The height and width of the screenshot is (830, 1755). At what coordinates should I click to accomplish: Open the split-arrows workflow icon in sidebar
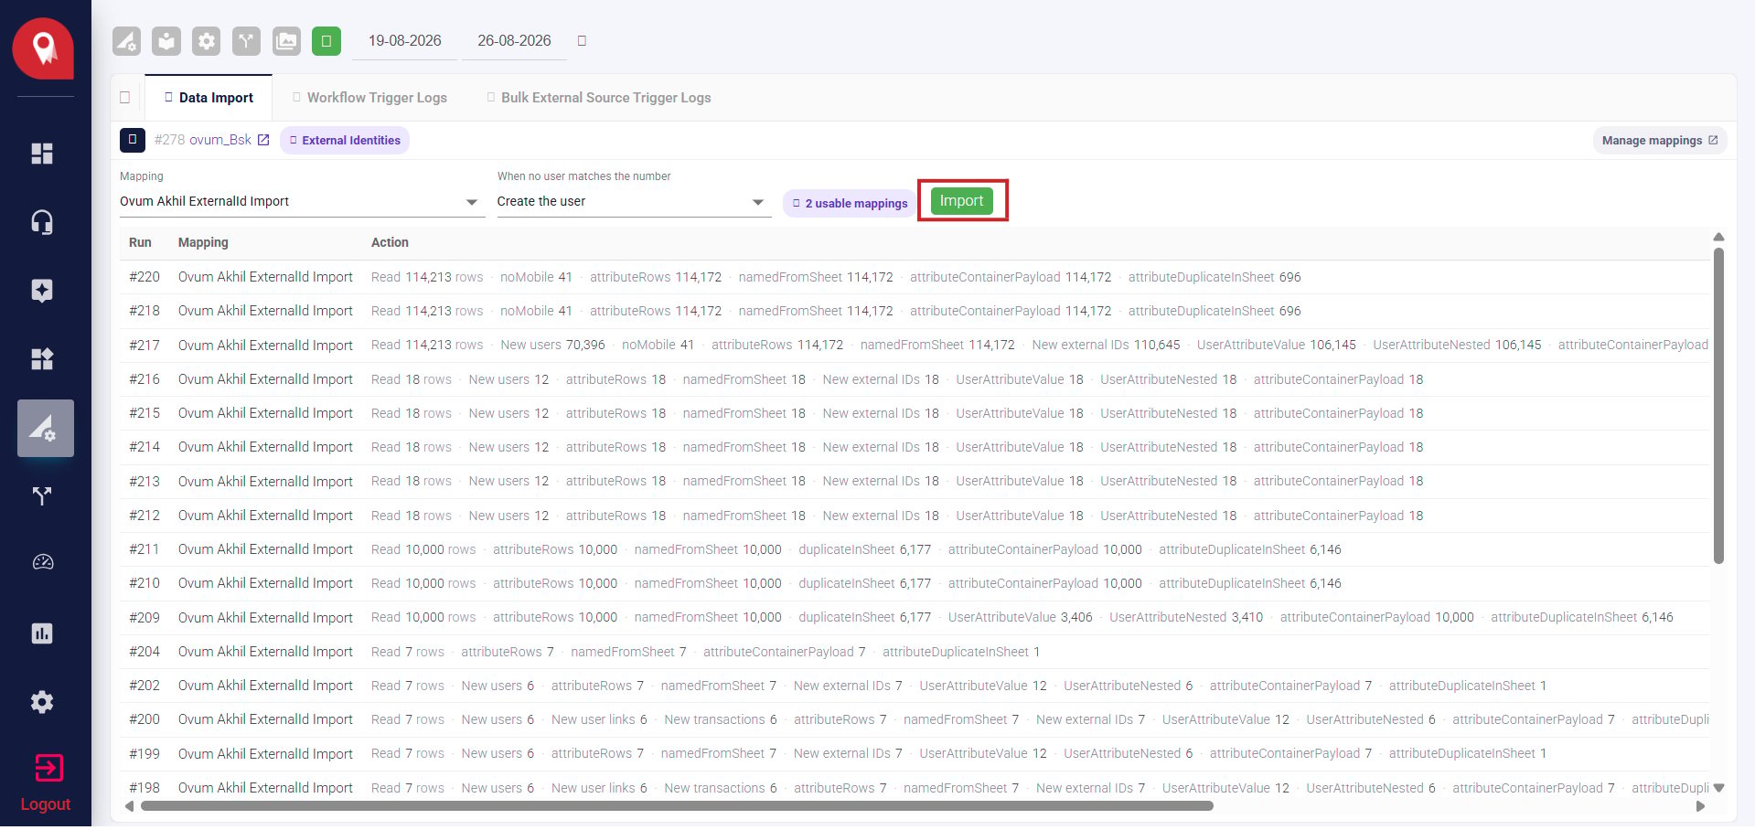pos(42,496)
